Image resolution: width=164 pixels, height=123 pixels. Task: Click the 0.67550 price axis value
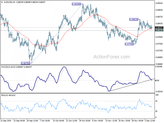click(159, 44)
